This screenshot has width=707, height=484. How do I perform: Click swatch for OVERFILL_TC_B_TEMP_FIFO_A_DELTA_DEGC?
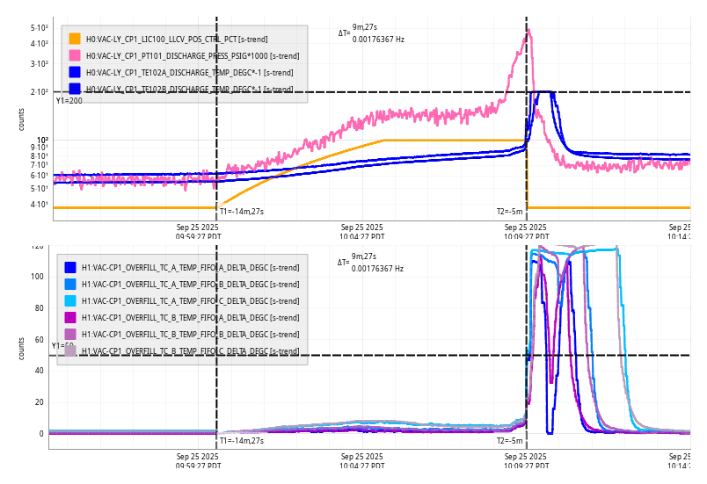pyautogui.click(x=70, y=317)
